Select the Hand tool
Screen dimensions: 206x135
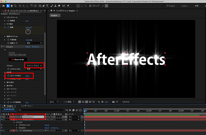pos(12,6)
